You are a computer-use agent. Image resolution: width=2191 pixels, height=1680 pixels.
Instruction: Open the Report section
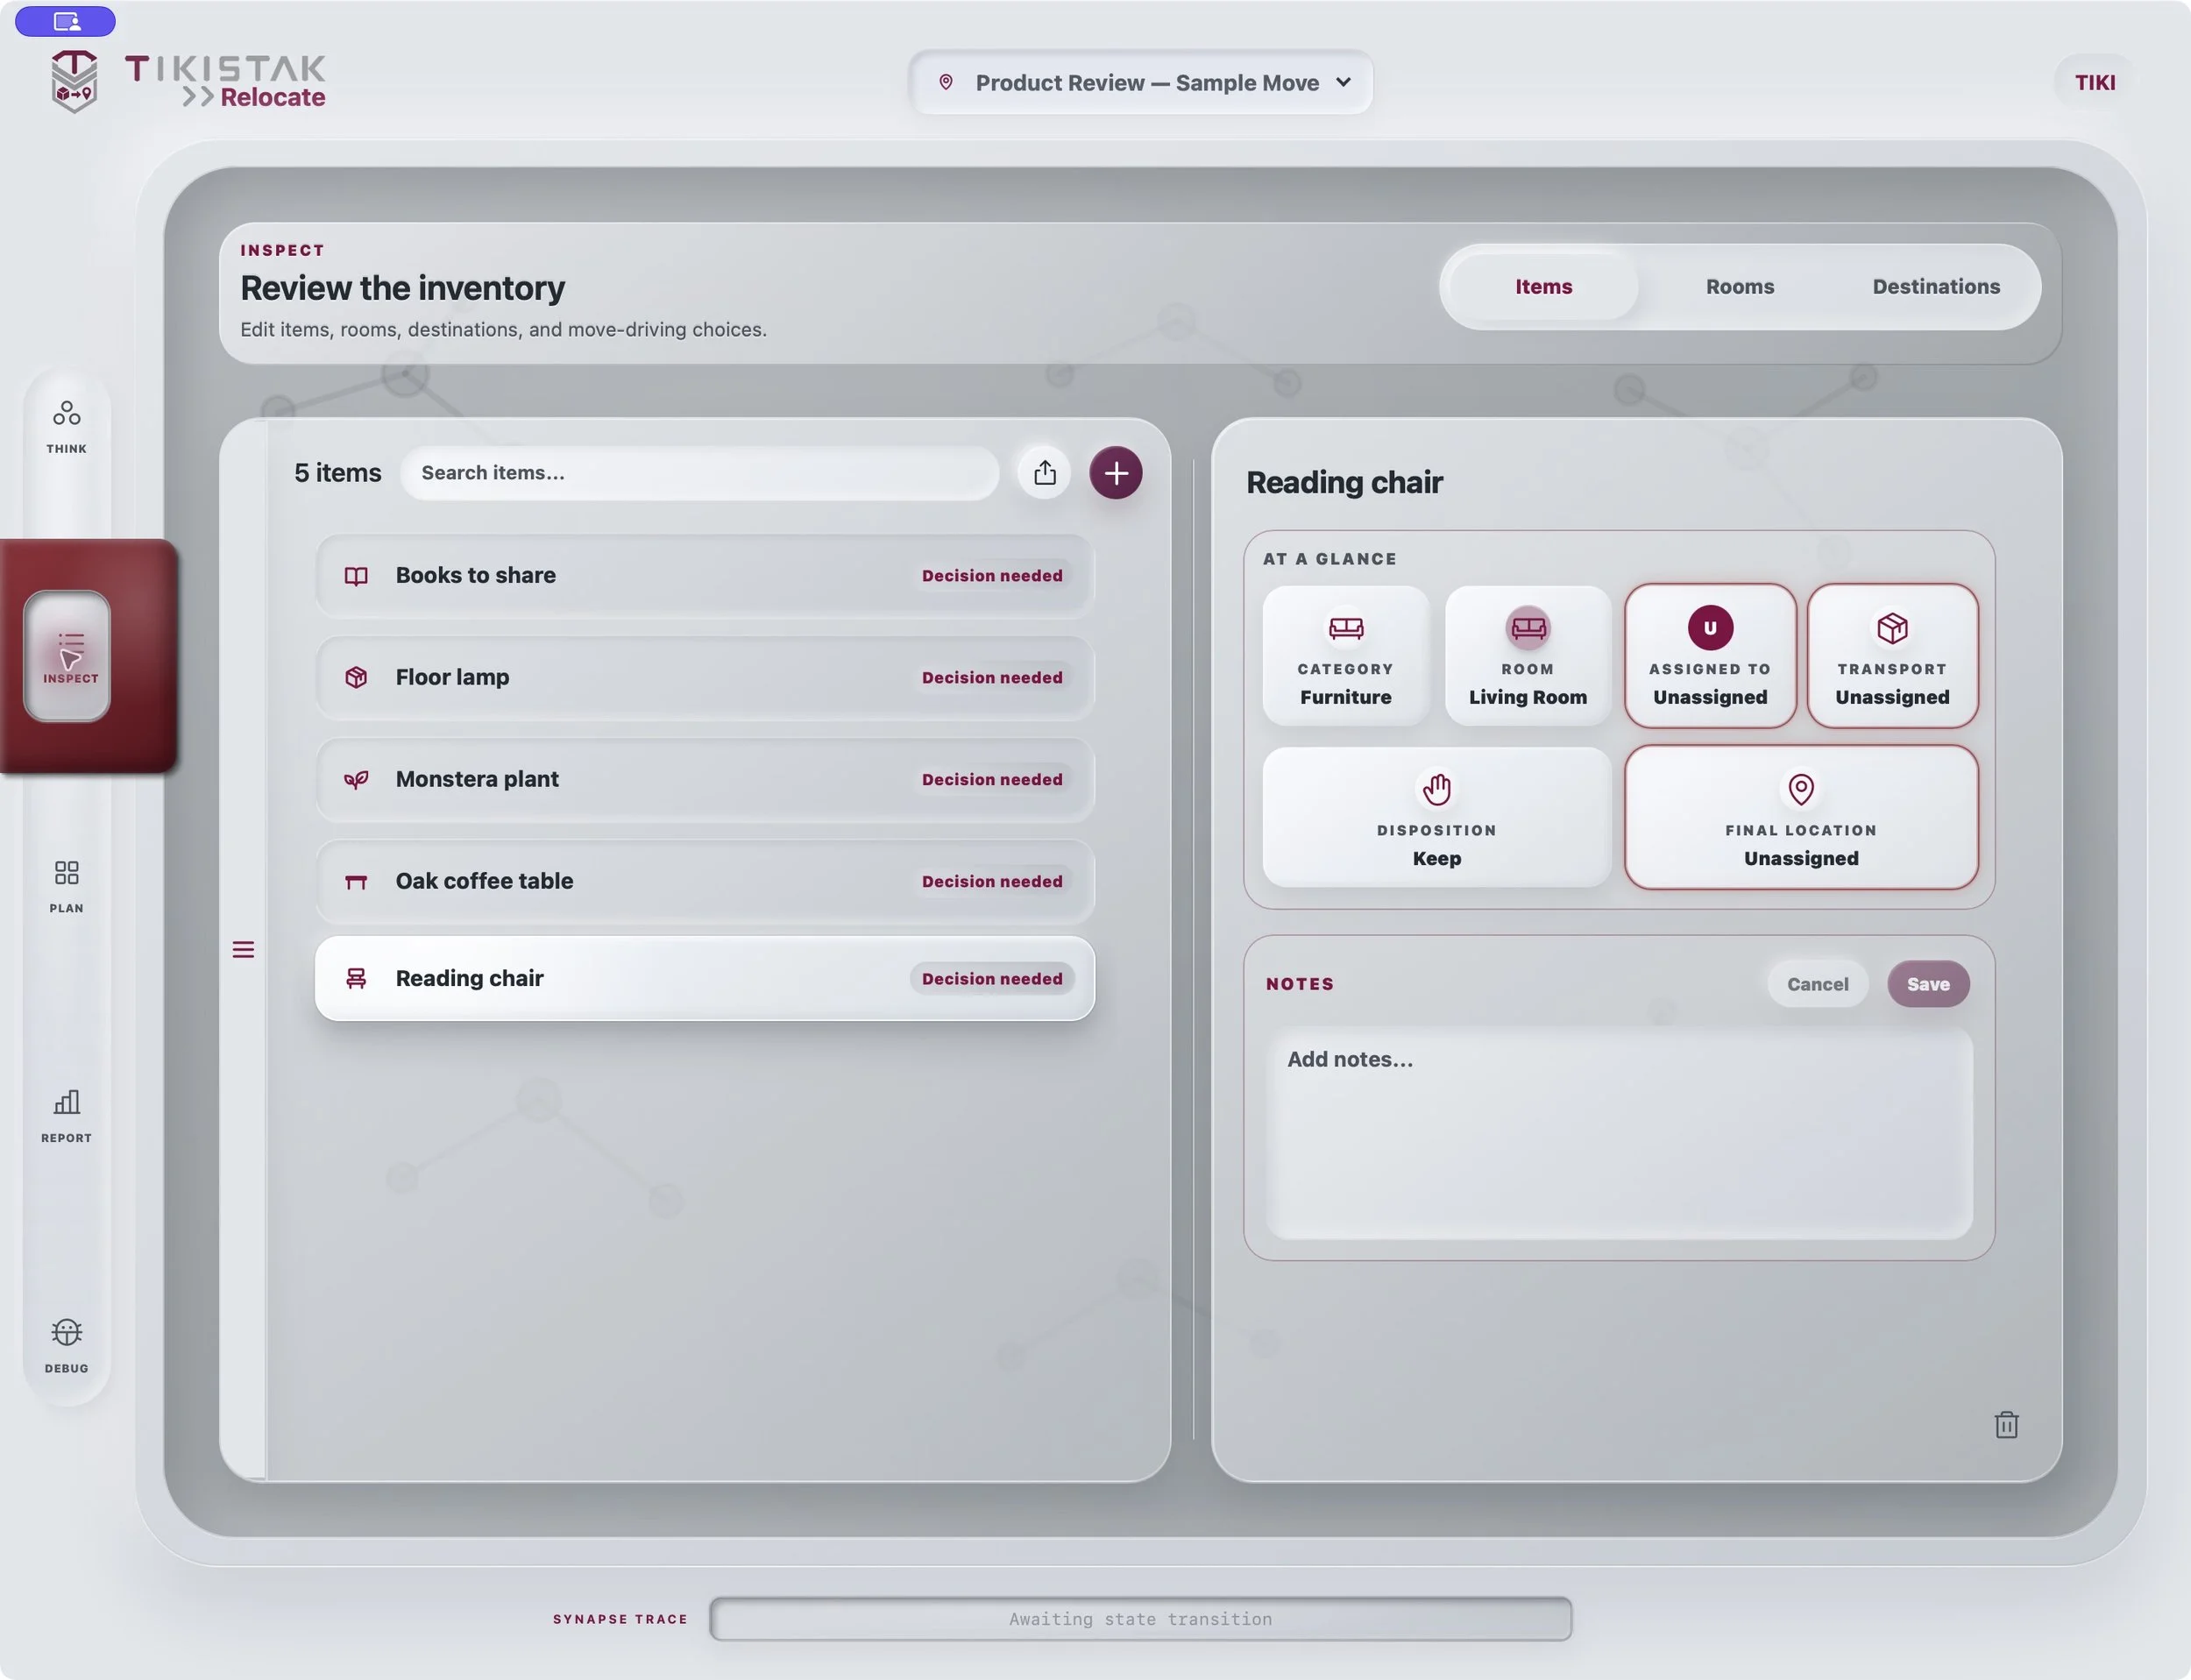[66, 1116]
